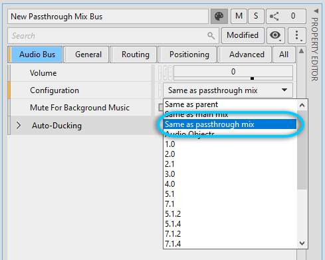Toggle the Mute (M) button
The width and height of the screenshot is (325, 260).
[239, 16]
